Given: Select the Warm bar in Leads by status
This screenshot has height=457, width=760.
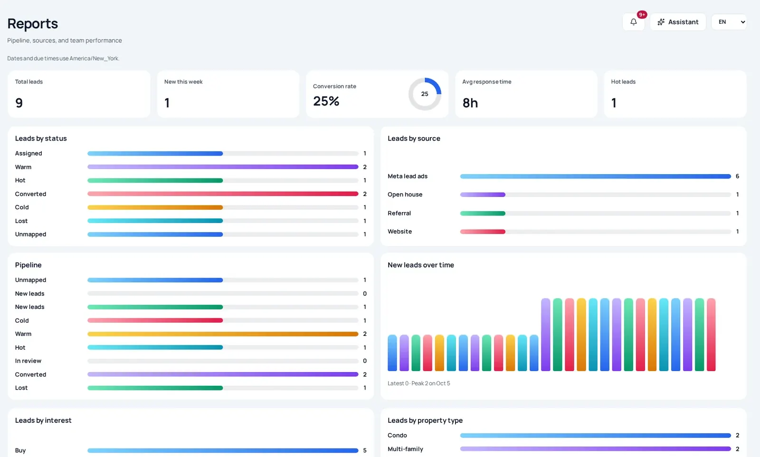Looking at the screenshot, I should pyautogui.click(x=223, y=167).
